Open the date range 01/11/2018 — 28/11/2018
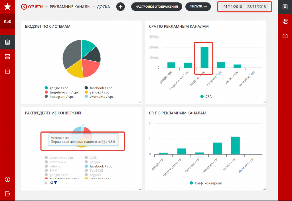This screenshot has width=292, height=201. point(244,7)
